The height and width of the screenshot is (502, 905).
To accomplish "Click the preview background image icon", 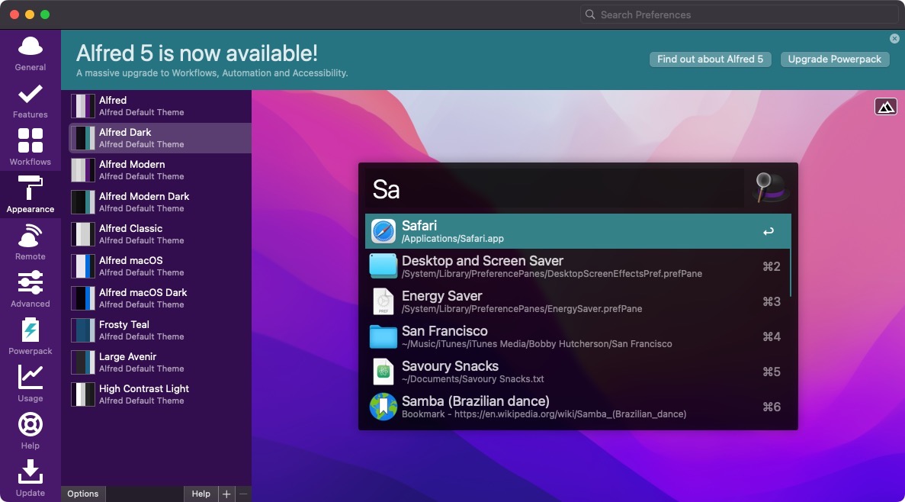I will pos(885,107).
